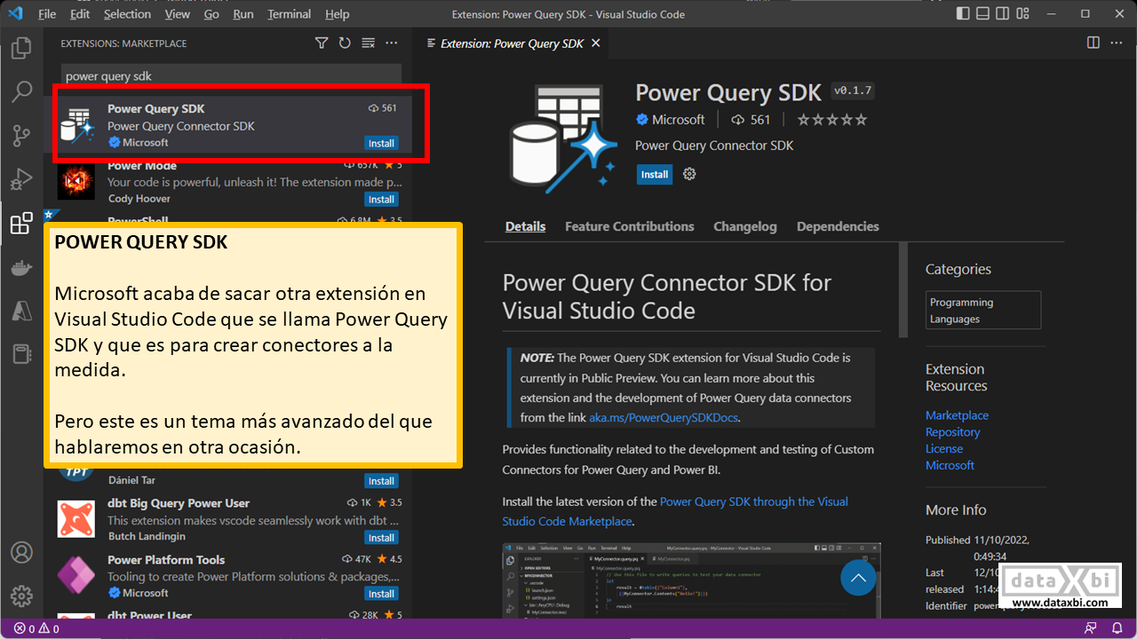Click Install button under Power Query SDK title
The height and width of the screenshot is (639, 1137).
[654, 175]
